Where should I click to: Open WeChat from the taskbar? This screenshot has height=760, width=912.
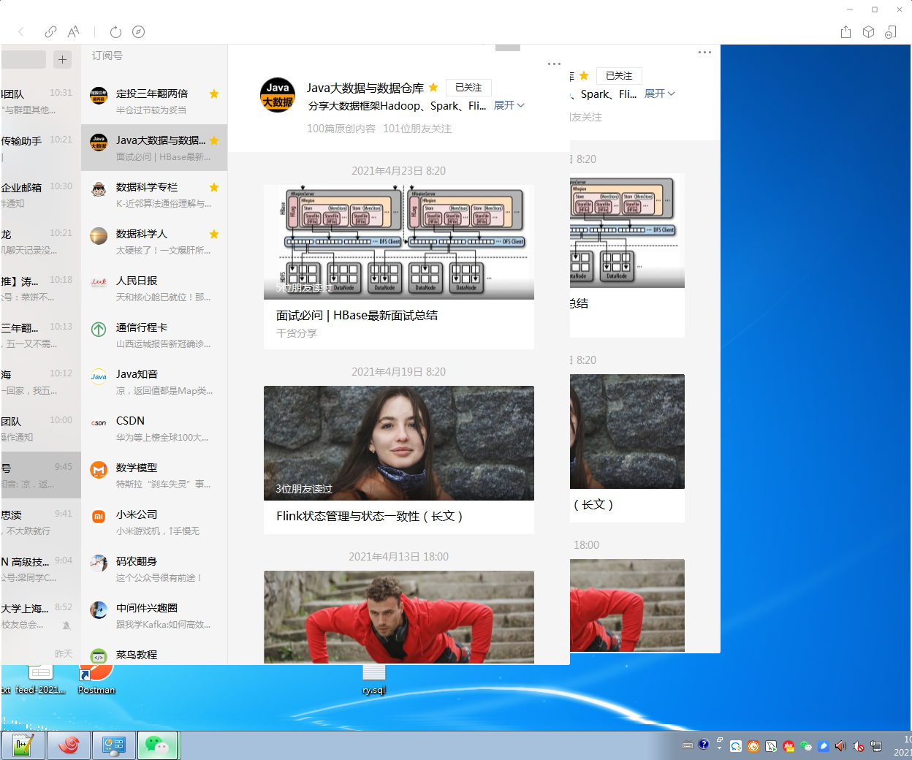pos(157,745)
